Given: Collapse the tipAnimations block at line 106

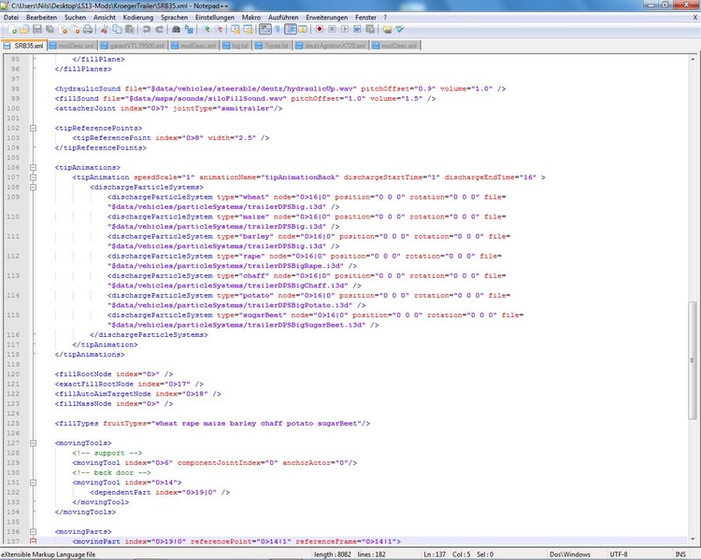Looking at the screenshot, I should point(33,167).
